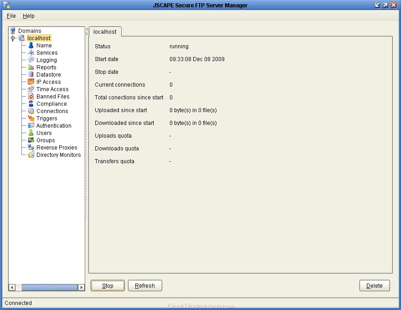Click the Triggers icon
Viewport: 401px width, 310px height.
31,118
